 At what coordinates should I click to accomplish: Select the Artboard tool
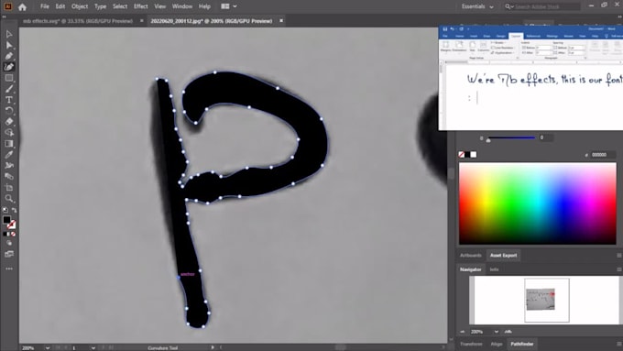(9, 187)
